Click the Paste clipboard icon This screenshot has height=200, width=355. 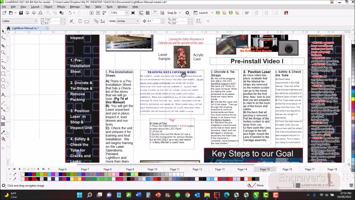(62, 13)
